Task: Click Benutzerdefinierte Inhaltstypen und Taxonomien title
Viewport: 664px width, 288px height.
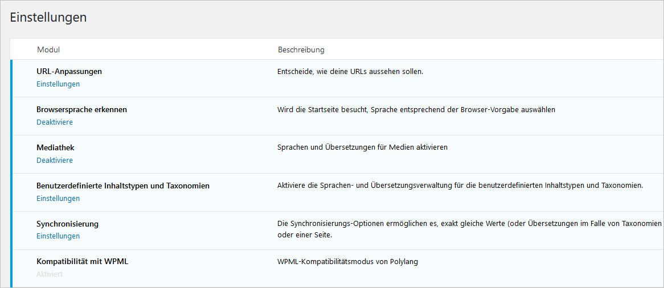Action: point(123,186)
